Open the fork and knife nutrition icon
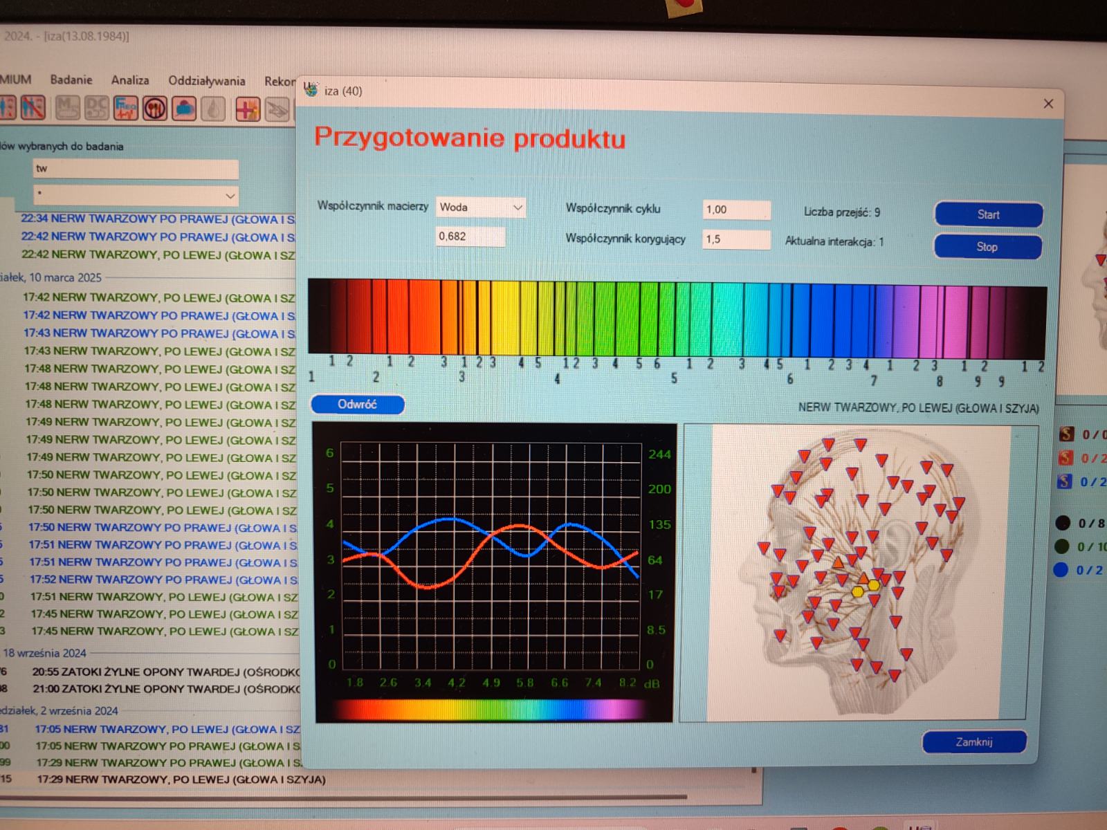This screenshot has width=1107, height=830. pyautogui.click(x=155, y=109)
